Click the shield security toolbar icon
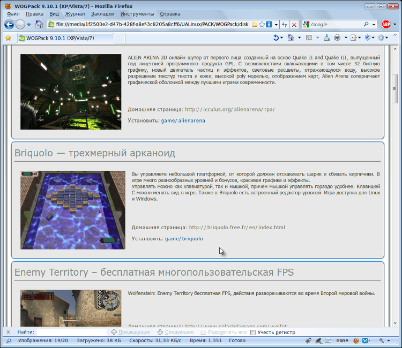This screenshot has width=402, height=348. (x=368, y=37)
